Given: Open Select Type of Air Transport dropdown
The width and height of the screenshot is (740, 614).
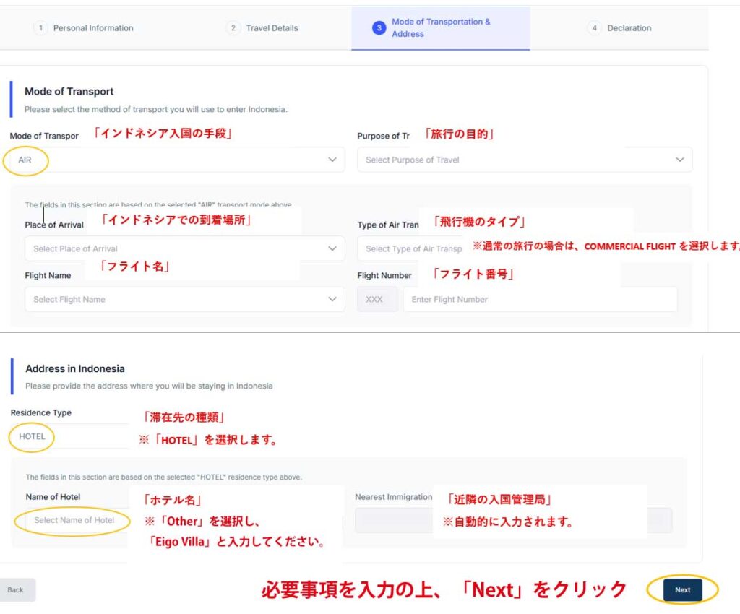Looking at the screenshot, I should click(412, 248).
